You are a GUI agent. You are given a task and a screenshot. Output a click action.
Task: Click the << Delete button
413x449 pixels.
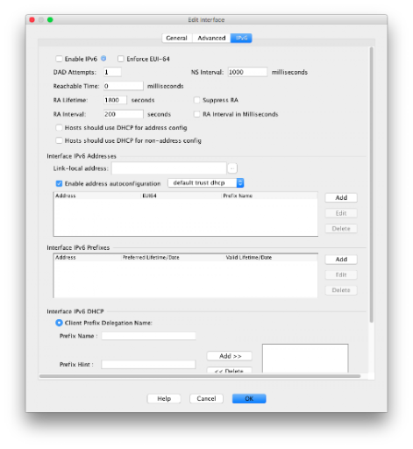tap(230, 370)
